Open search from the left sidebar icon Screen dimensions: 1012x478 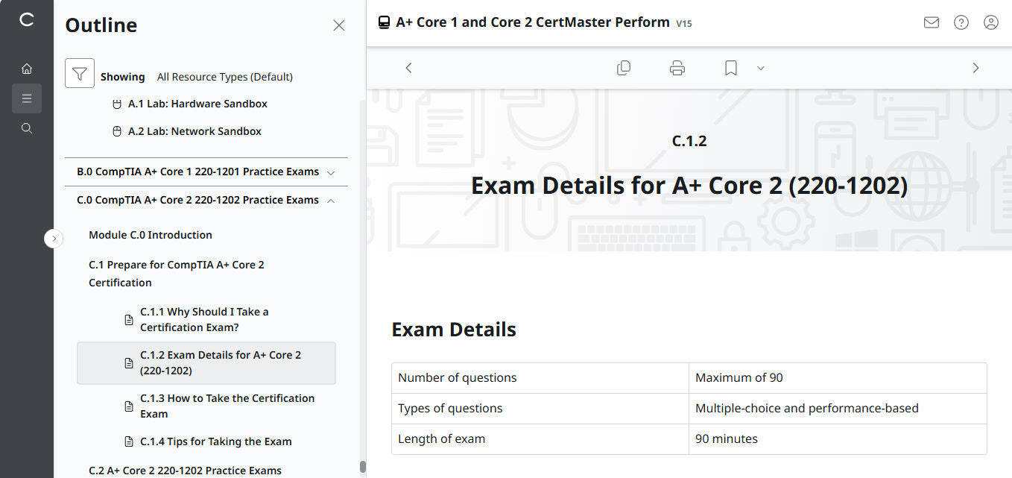pos(27,128)
